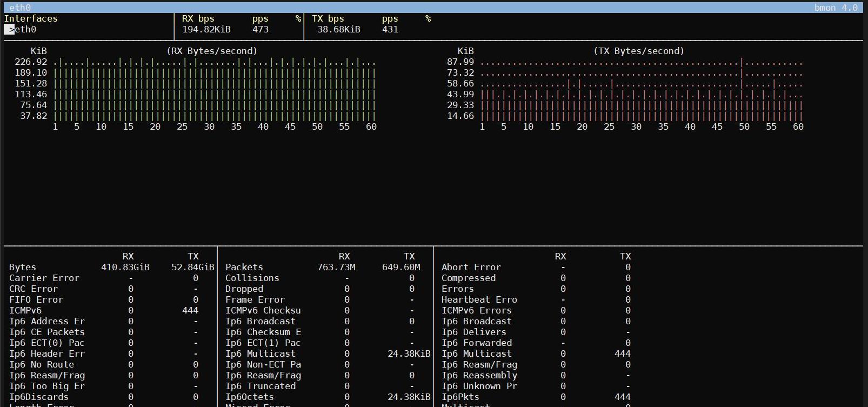This screenshot has height=407, width=868.
Task: Click the Ip6 Header Err row label
Action: 47,353
